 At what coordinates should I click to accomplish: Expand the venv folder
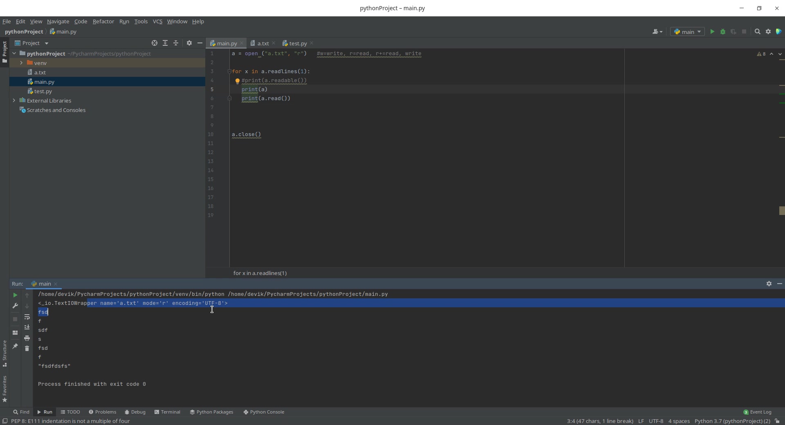click(x=22, y=63)
